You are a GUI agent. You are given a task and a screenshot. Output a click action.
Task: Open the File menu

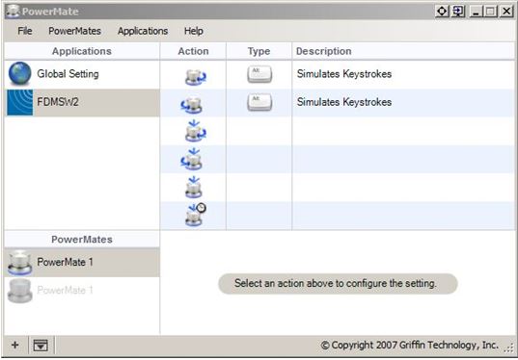point(25,31)
